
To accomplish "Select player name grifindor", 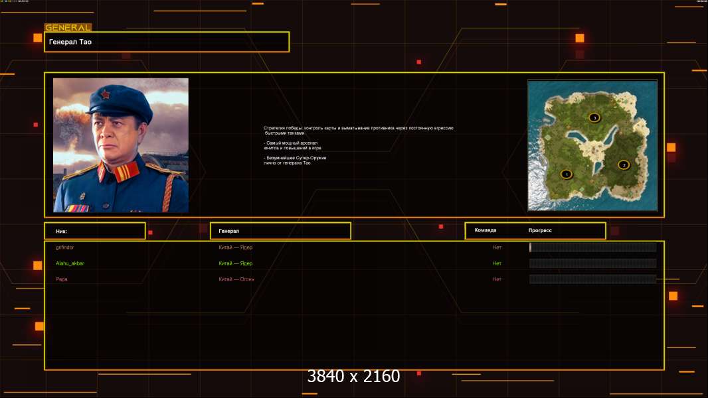I will pyautogui.click(x=64, y=247).
